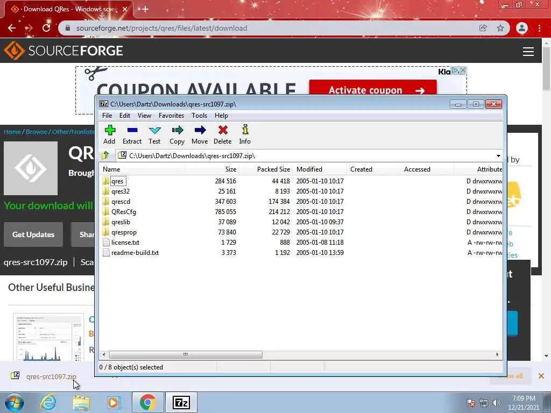
Task: Follow the Home breadcrumb link
Action: 12,132
